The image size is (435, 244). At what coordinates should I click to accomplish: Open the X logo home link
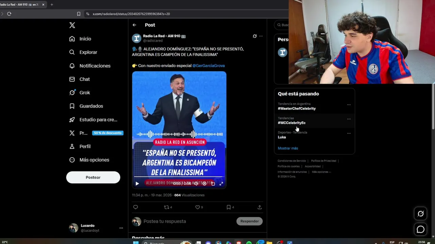coord(72,25)
